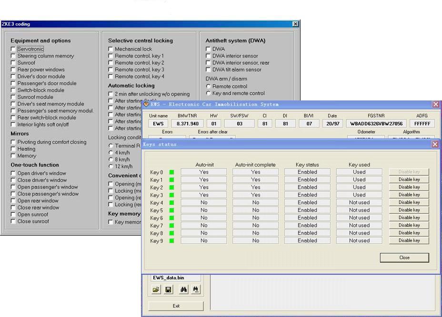Screen dimensions: 442x317
Task: Click Disable key for Key 7
Action: pos(409,225)
